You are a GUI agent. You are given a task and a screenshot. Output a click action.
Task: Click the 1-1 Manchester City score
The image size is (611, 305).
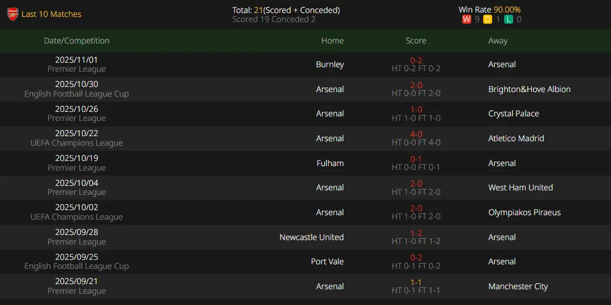coord(416,282)
